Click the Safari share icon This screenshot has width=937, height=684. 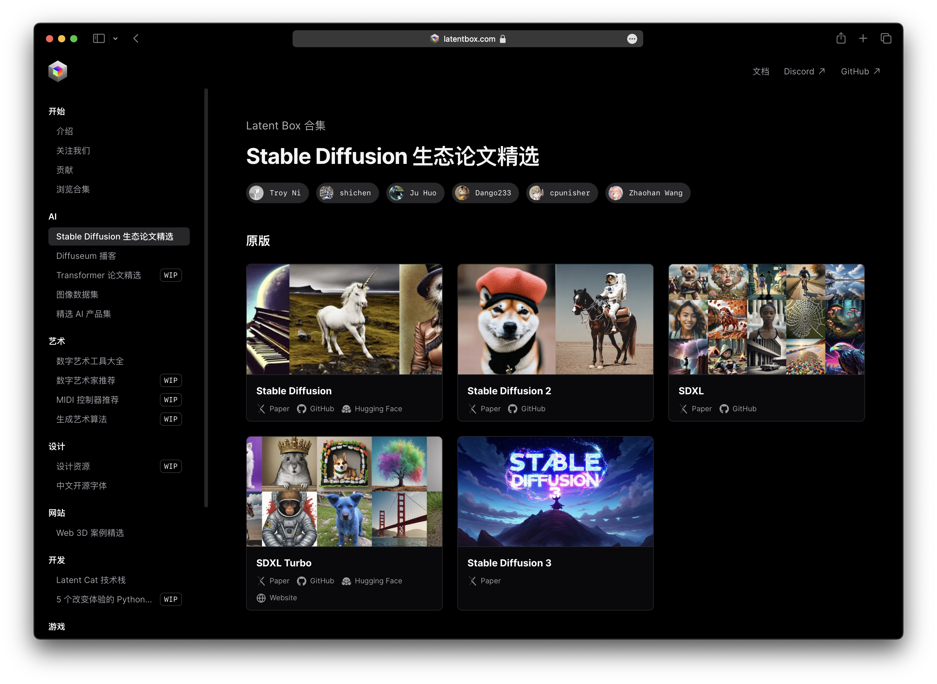point(841,38)
